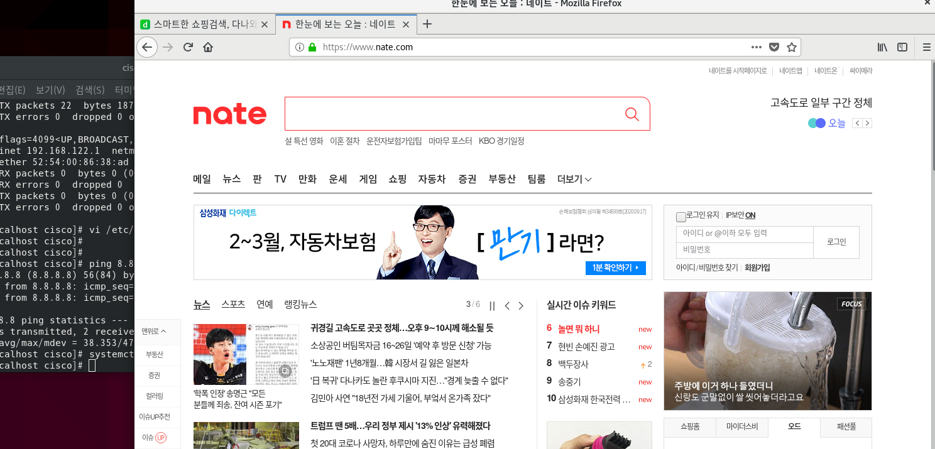Switch to 패션풀 shopping tab
935x449 pixels.
[x=846, y=427]
